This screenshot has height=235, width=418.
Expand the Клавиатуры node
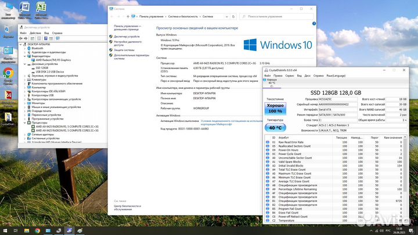25,79
